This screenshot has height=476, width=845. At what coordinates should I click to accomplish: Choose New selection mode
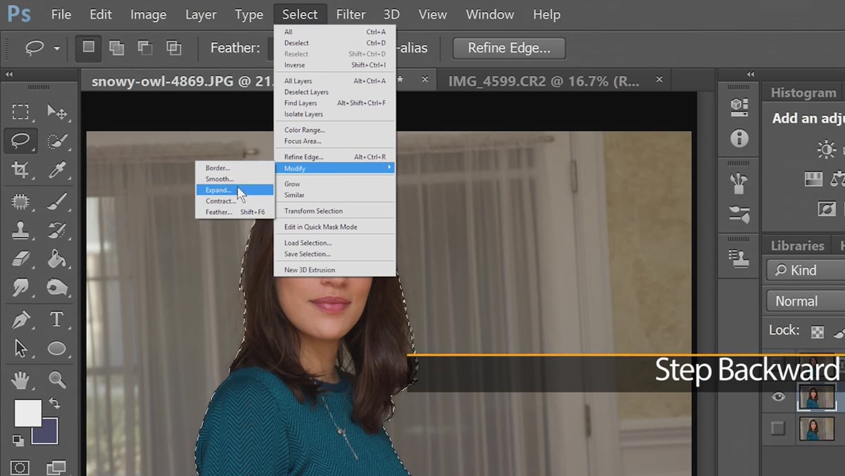point(88,47)
